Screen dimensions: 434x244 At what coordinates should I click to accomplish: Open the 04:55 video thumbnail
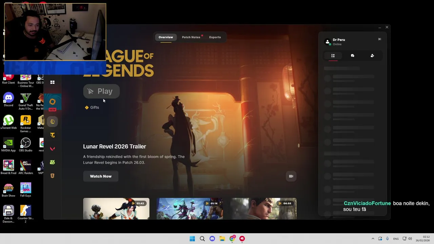coord(263,209)
